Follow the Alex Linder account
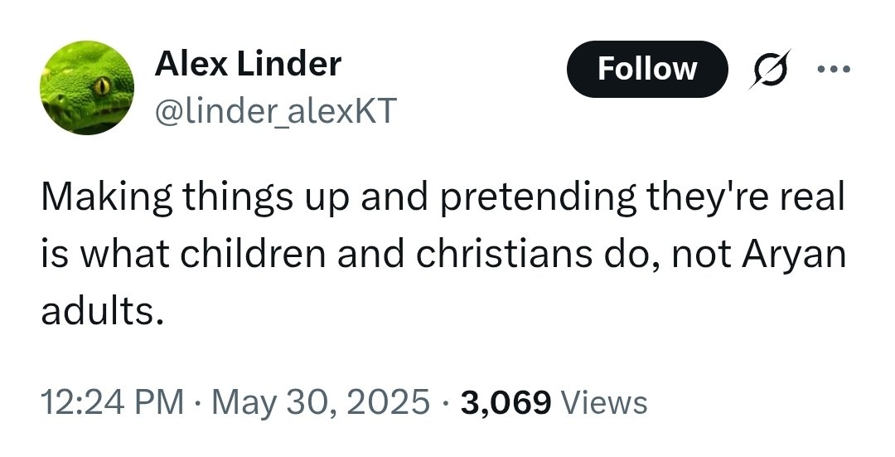895x457 pixels. (646, 69)
